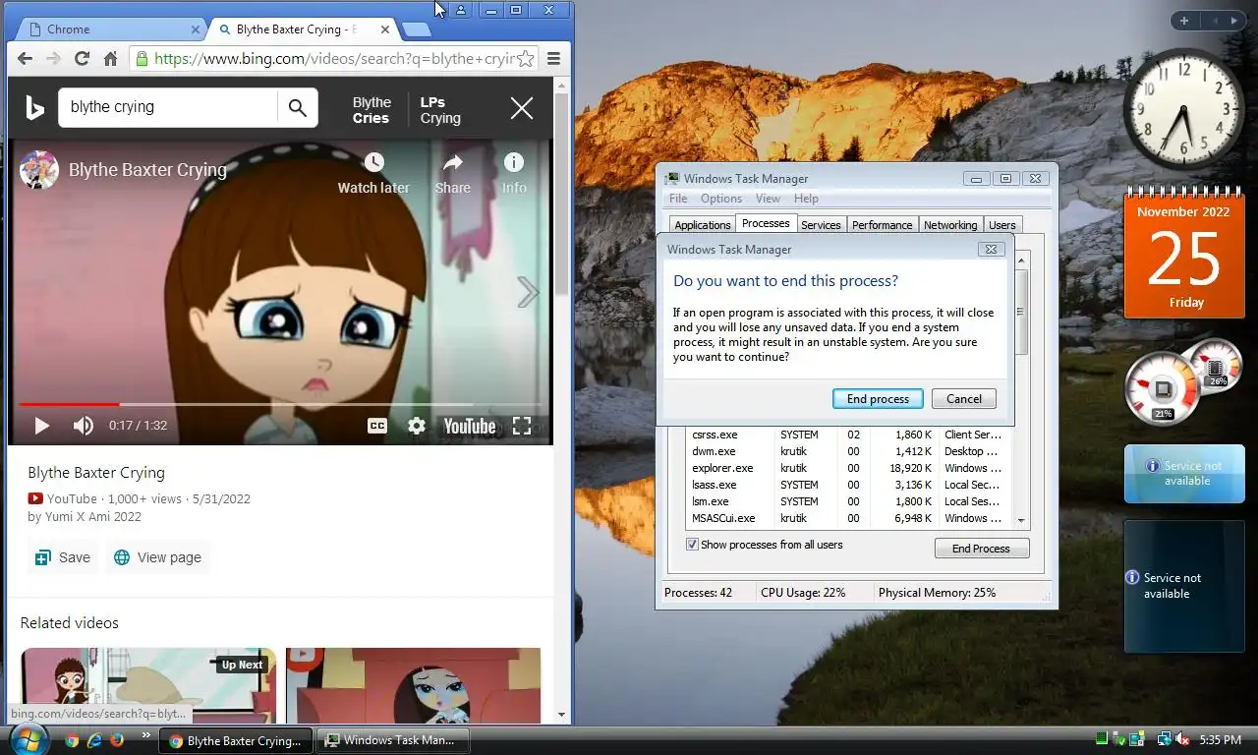
Task: Launch Internet Explorer from Quick Launch
Action: point(94,740)
